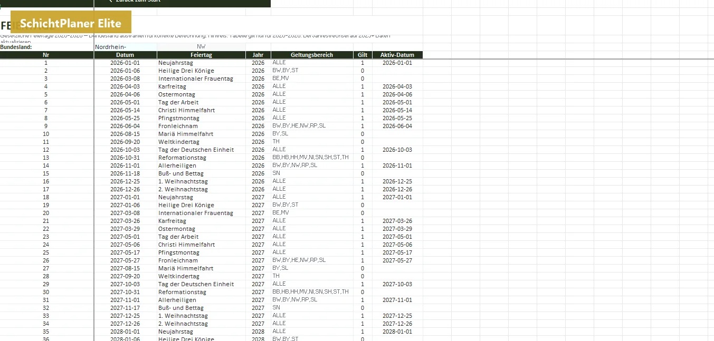
Task: Click the Jahr column header
Action: [x=258, y=55]
